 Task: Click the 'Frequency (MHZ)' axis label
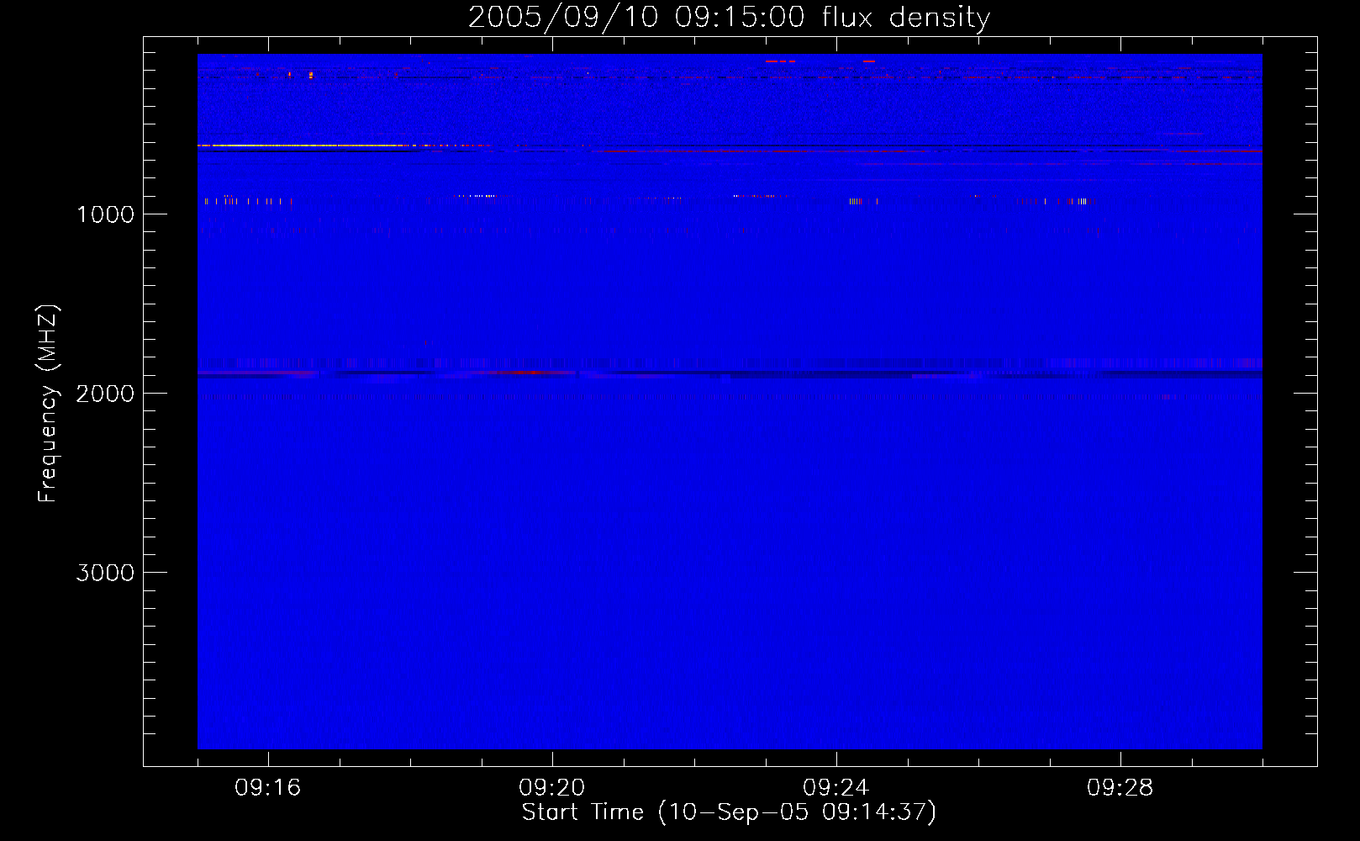point(48,404)
